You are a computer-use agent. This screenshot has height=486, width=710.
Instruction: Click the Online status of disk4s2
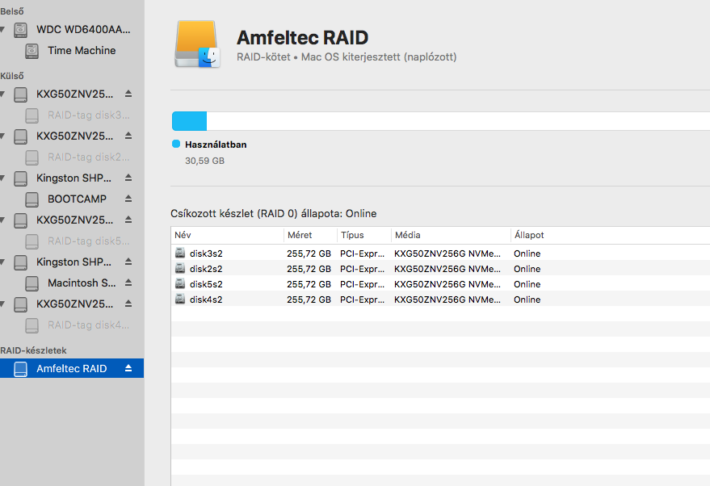pos(527,300)
